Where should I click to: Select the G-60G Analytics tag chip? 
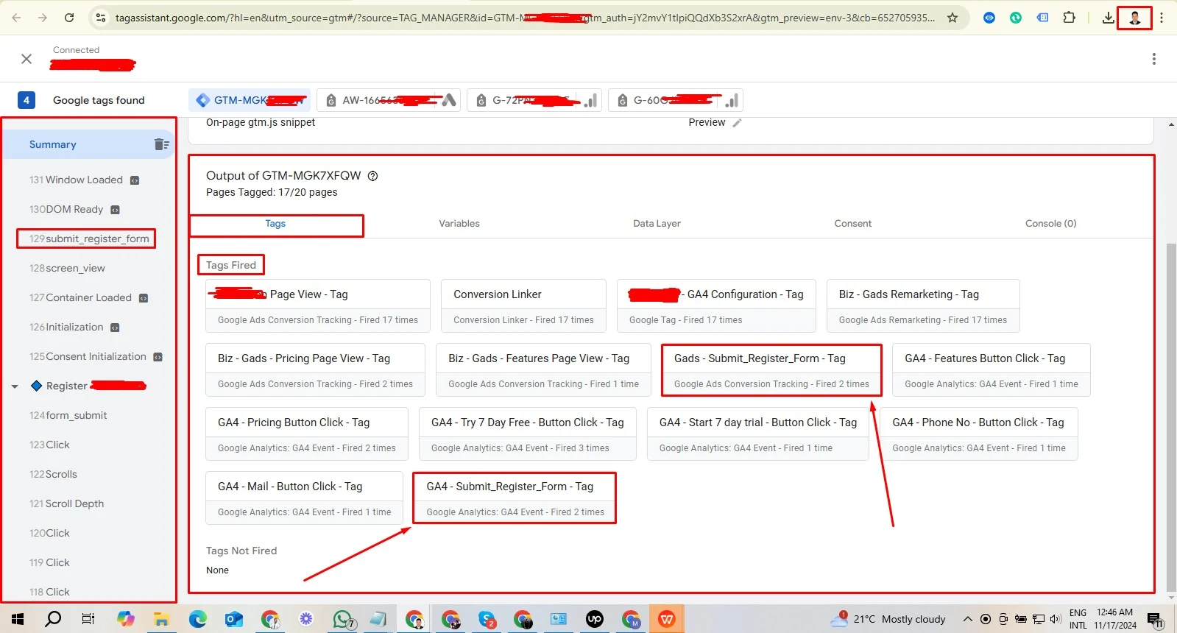pyautogui.click(x=676, y=100)
